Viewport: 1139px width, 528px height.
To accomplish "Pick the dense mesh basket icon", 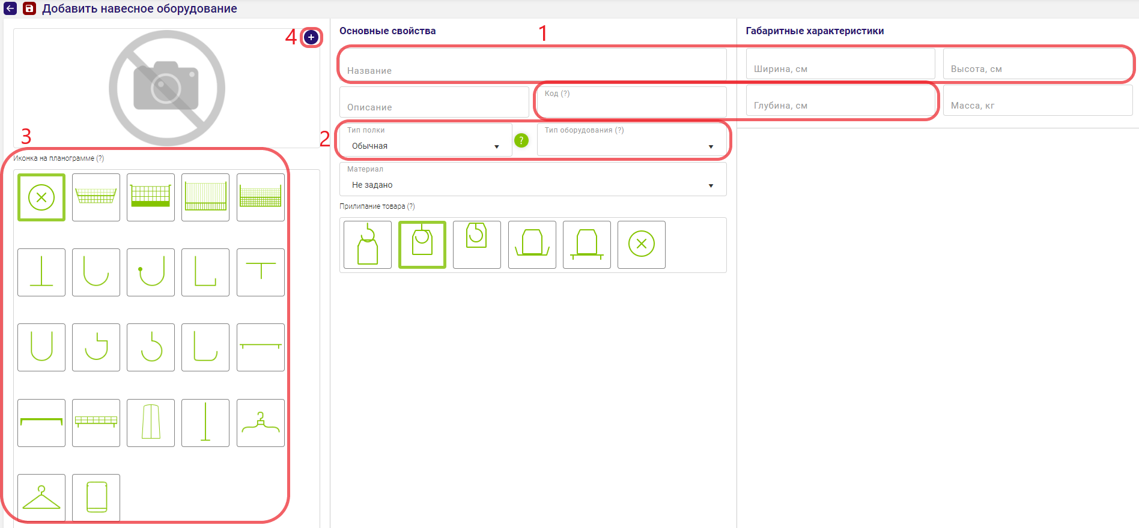I will [261, 197].
